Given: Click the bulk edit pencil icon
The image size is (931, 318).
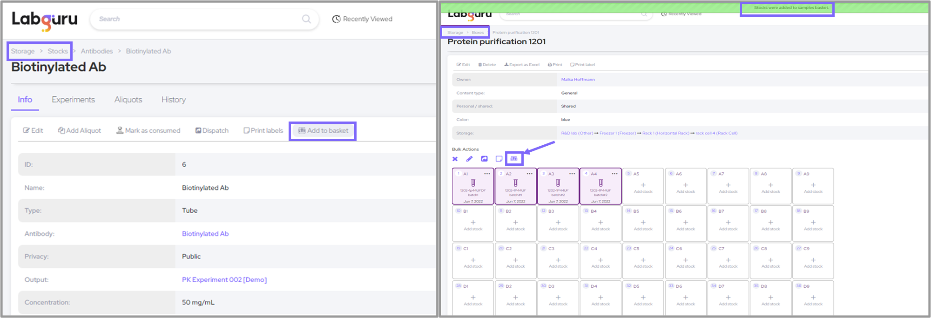Looking at the screenshot, I should point(469,159).
